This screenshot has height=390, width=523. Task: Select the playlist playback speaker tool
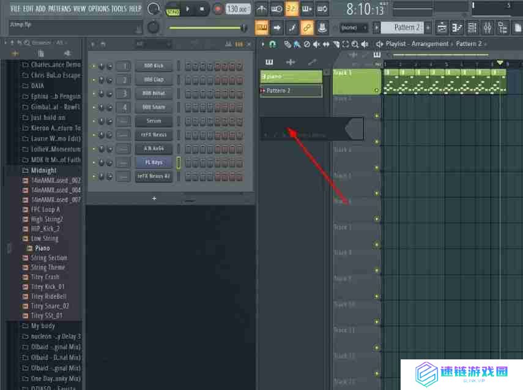pyautogui.click(x=365, y=43)
